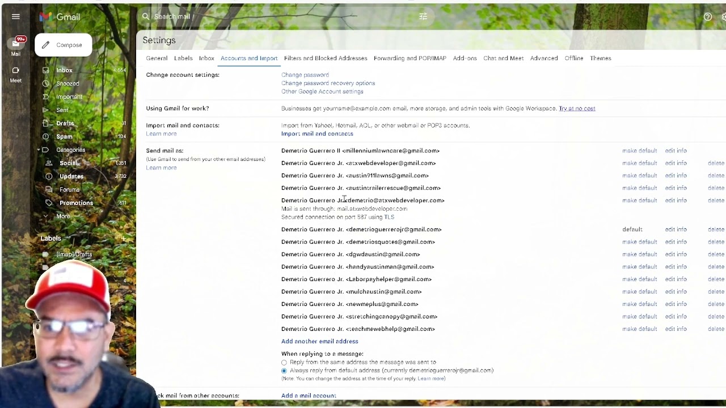This screenshot has height=408, width=726.
Task: Click Add a mail account link
Action: click(309, 396)
